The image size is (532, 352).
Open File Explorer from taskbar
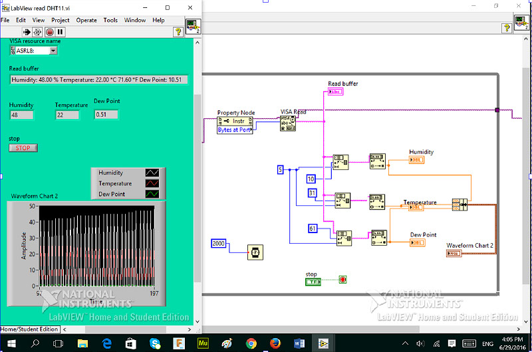[82, 343]
